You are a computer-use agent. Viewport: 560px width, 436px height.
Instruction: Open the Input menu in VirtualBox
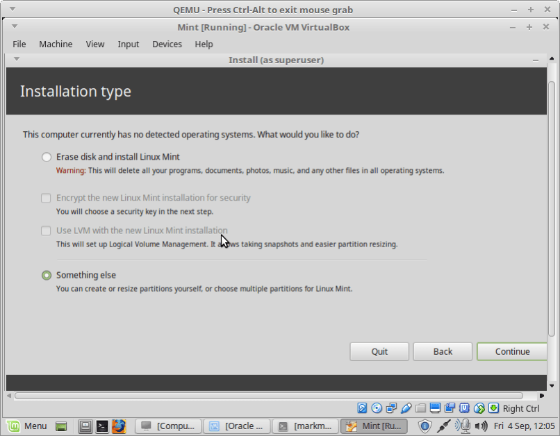click(128, 44)
